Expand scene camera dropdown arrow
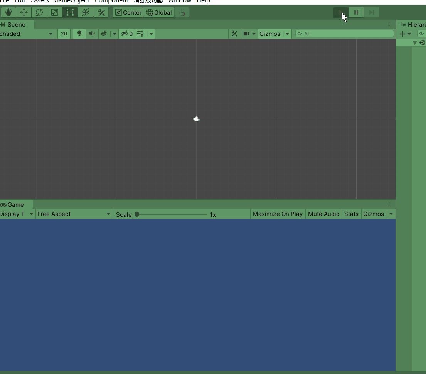 254,34
